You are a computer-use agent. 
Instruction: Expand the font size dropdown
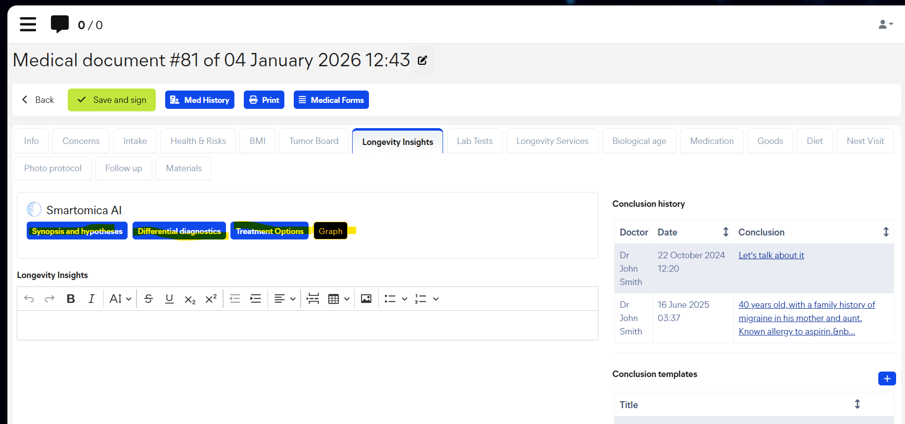[120, 299]
